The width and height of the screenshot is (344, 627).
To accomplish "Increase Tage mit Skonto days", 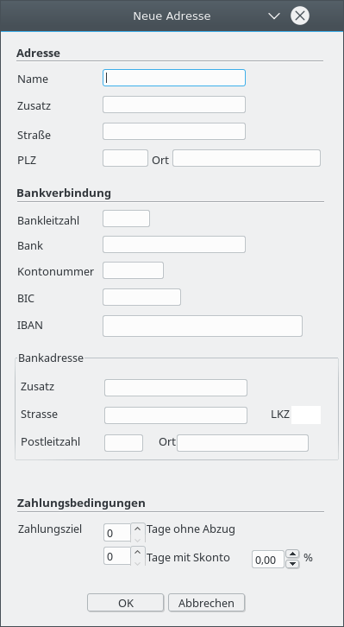I will tap(138, 552).
